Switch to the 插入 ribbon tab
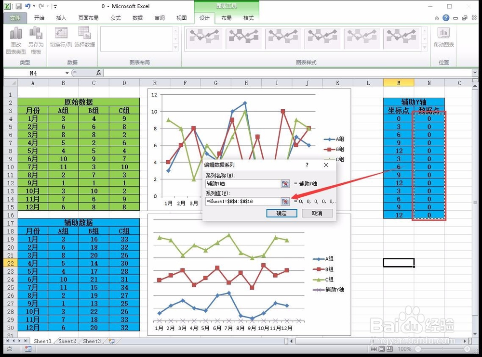The image size is (482, 357). coord(61,18)
